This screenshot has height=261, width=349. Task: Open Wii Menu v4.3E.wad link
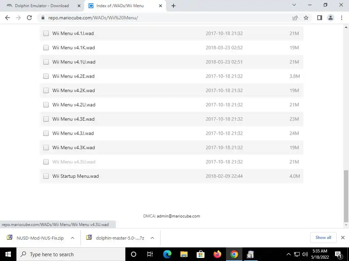(x=74, y=119)
